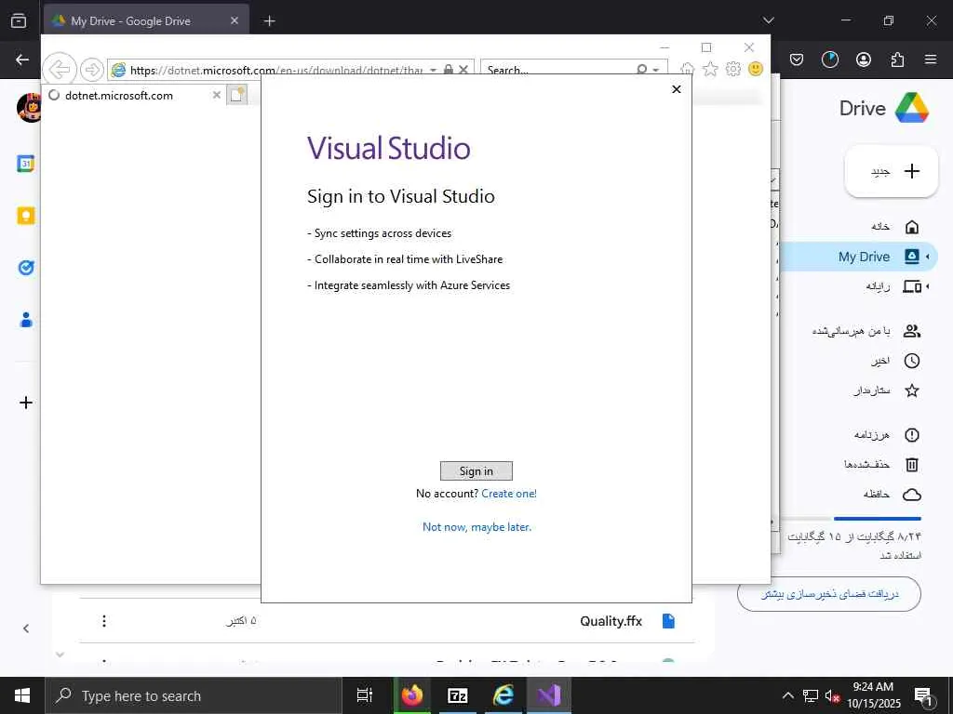Open Google Keep in Drive side panel
This screenshot has height=714, width=953.
tap(25, 216)
